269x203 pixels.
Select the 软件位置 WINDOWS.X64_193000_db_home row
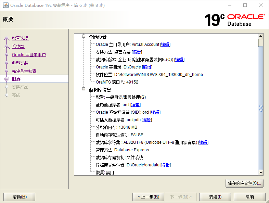tap(149, 75)
